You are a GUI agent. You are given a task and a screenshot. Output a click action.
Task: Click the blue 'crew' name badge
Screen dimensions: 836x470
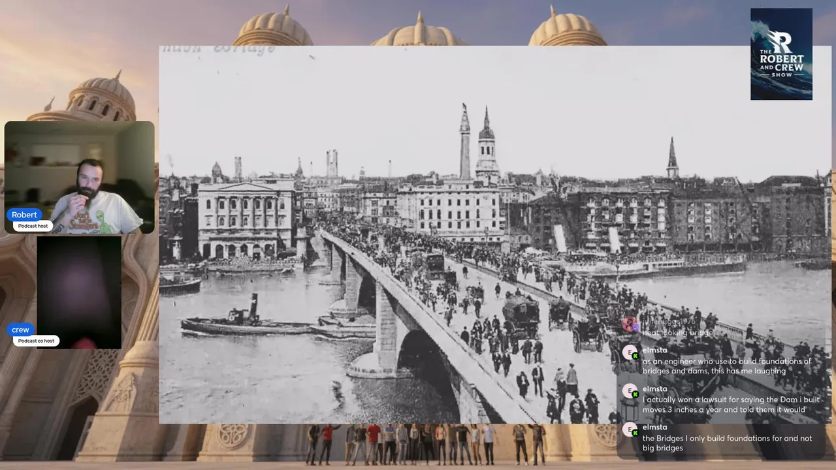pos(20,330)
